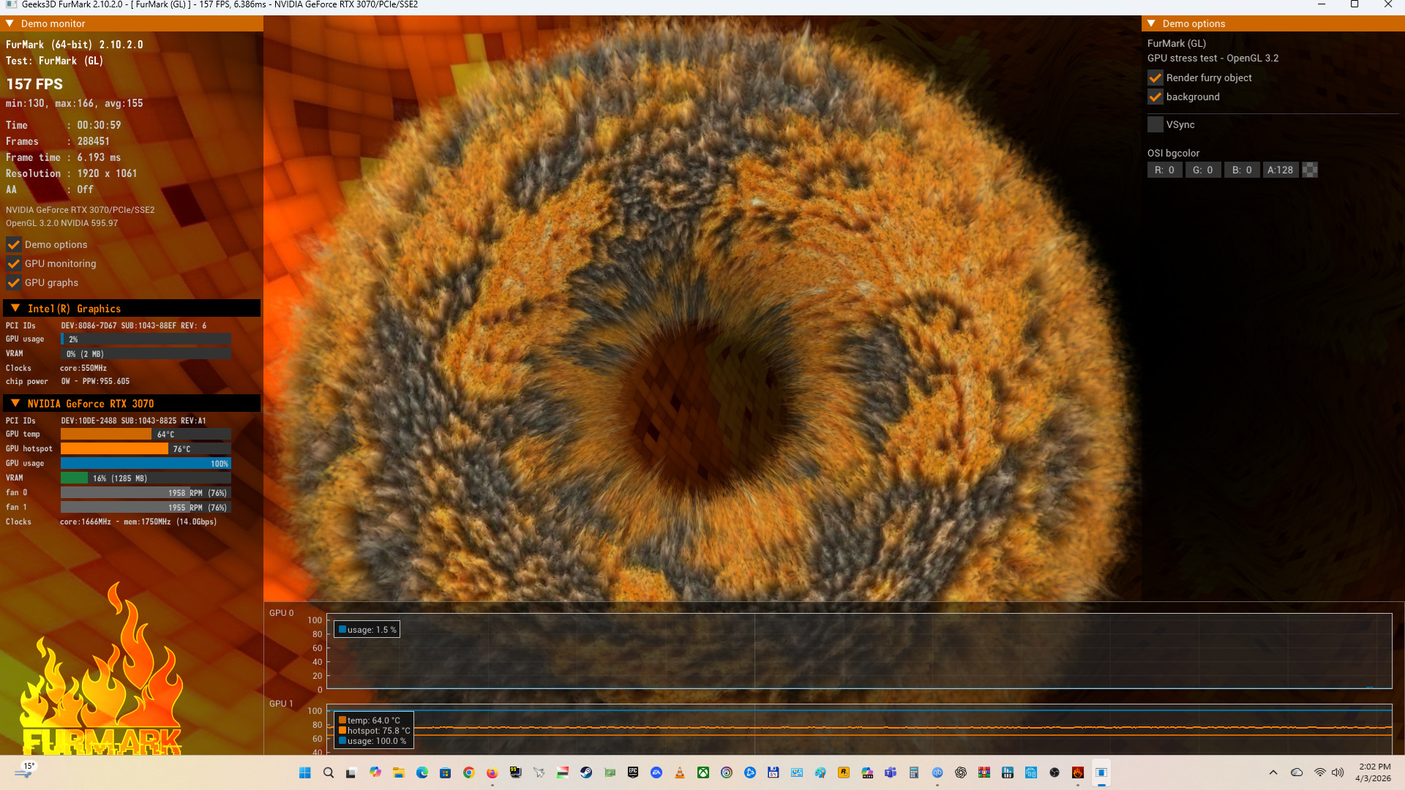Screen dimensions: 1405x790
Task: Uncheck Render furry object
Action: point(1155,78)
